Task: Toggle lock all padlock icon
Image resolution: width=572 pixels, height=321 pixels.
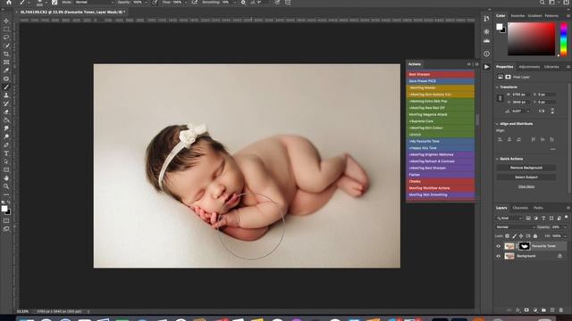Action: coord(535,236)
